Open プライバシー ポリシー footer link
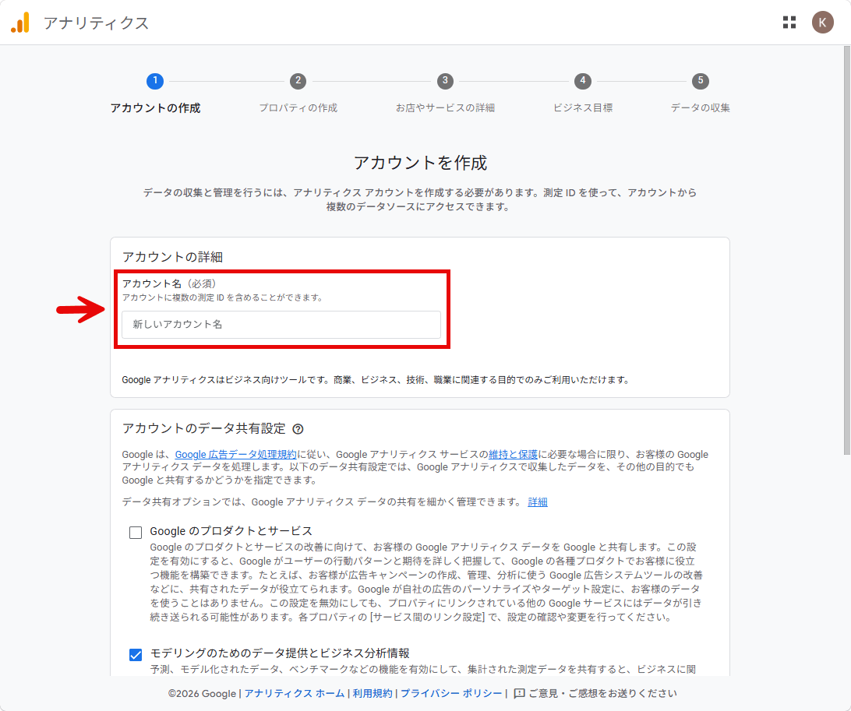Image resolution: width=851 pixels, height=711 pixels. (451, 693)
